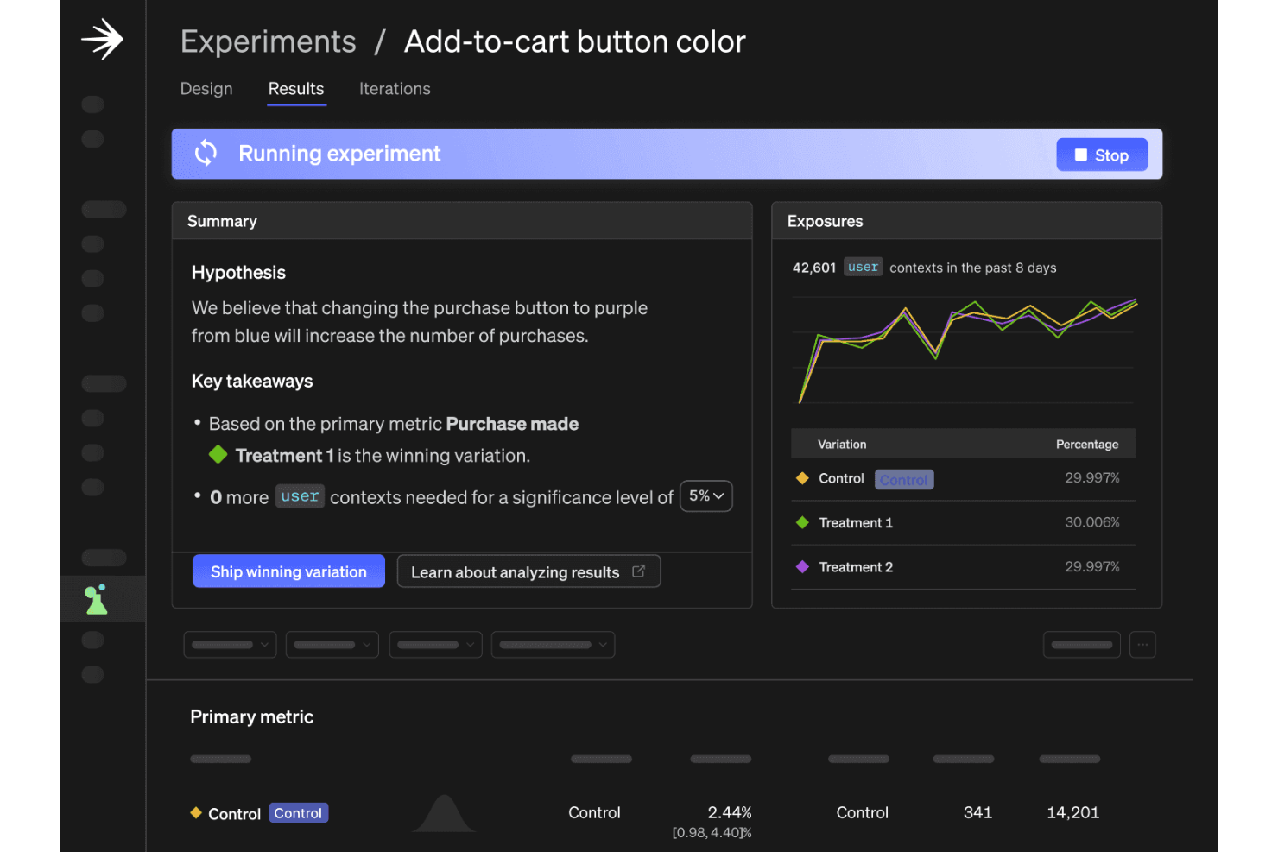This screenshot has width=1278, height=852.
Task: Click the 'Percentage' column header
Action: pyautogui.click(x=1087, y=445)
